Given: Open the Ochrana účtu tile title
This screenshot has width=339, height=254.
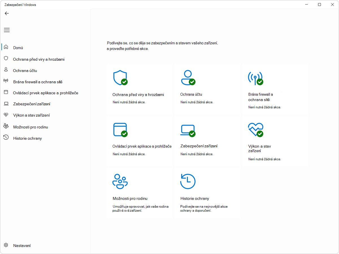Looking at the screenshot, I should 191,94.
